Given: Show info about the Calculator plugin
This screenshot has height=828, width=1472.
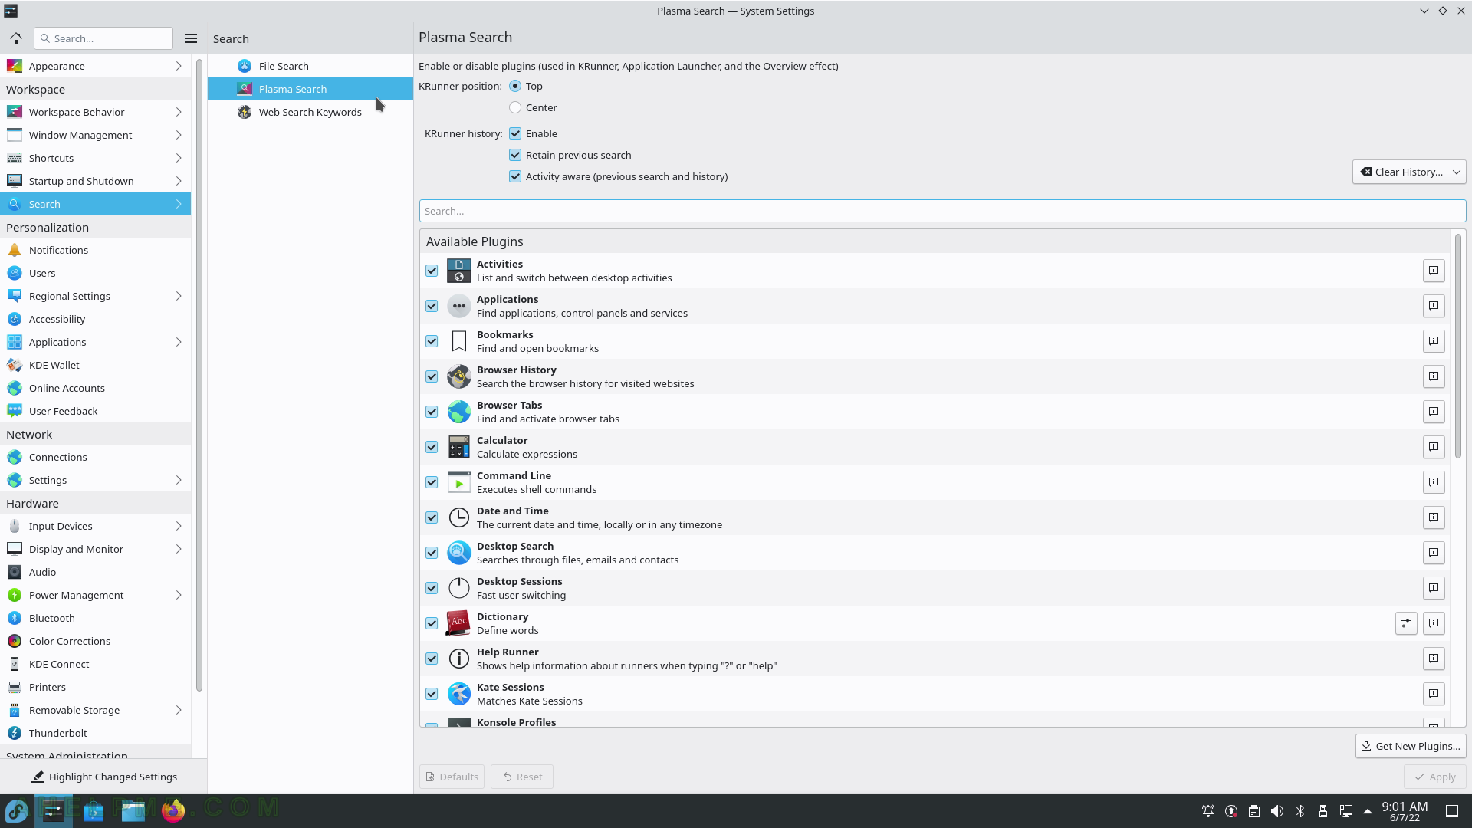Looking at the screenshot, I should click(x=1434, y=447).
